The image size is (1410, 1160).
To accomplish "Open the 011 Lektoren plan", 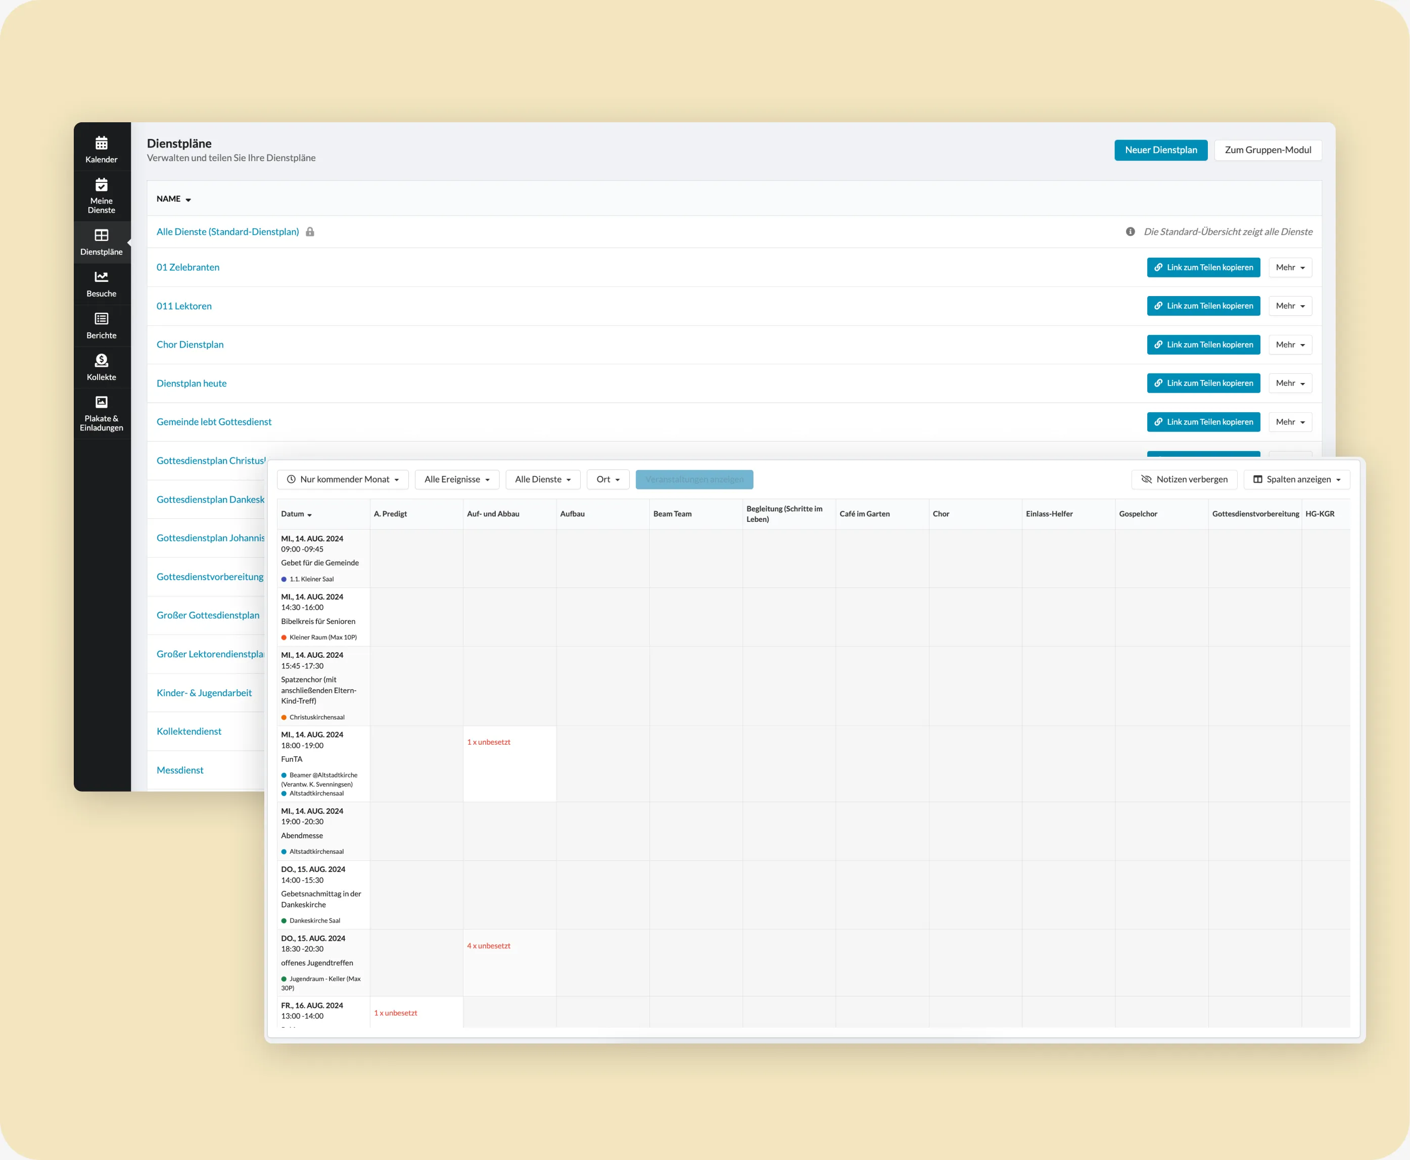I will point(184,306).
